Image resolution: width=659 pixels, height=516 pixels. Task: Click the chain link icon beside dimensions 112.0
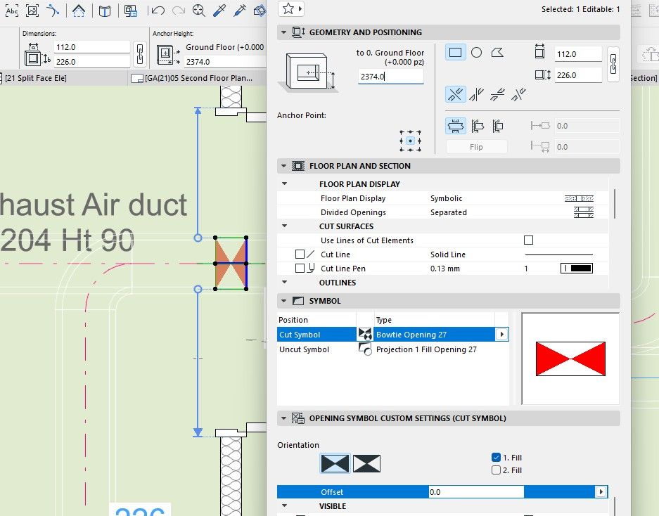click(x=140, y=54)
